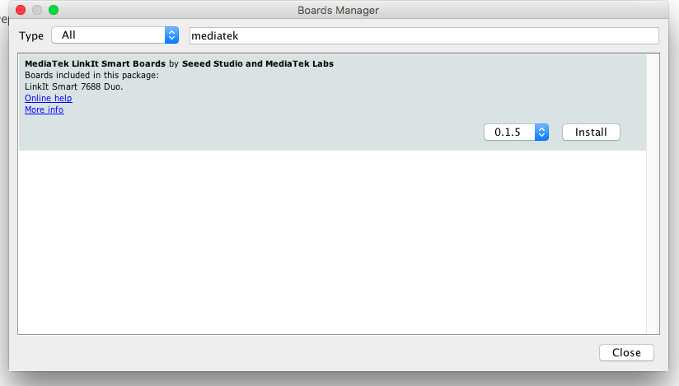
Task: Select the MediaTek LinkIt Smart Boards title
Action: pyautogui.click(x=95, y=63)
